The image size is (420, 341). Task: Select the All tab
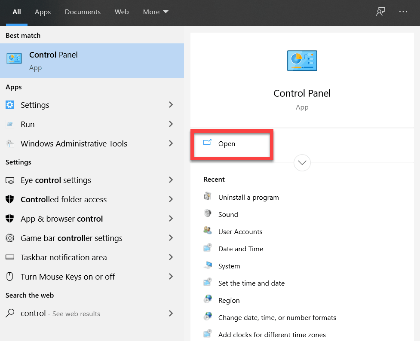pyautogui.click(x=17, y=12)
